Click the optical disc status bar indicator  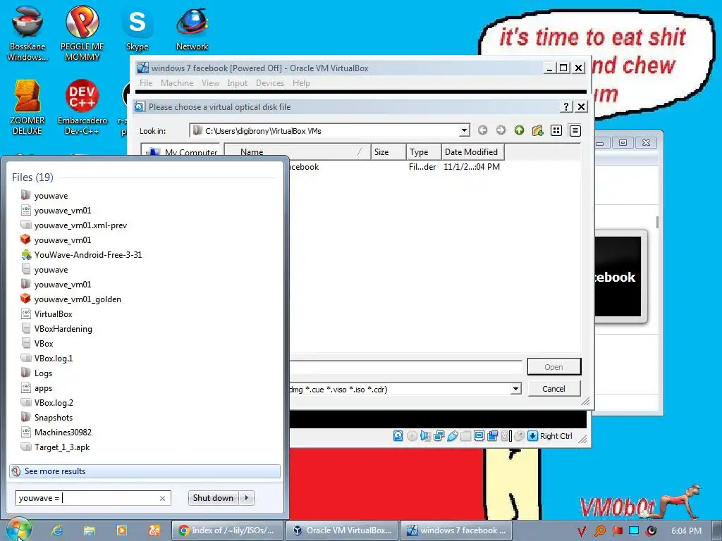tap(412, 435)
